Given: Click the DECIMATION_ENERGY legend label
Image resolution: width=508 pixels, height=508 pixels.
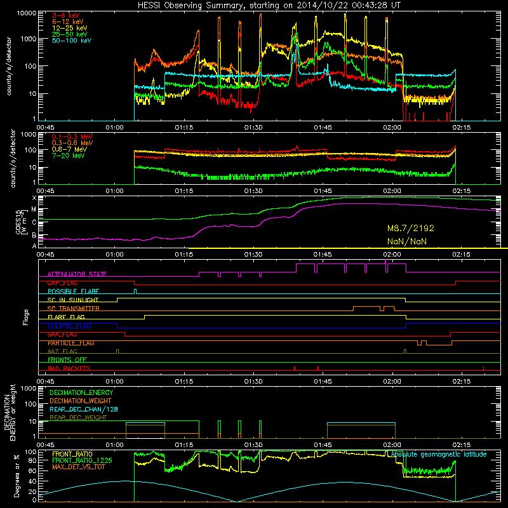Looking at the screenshot, I should pos(81,392).
